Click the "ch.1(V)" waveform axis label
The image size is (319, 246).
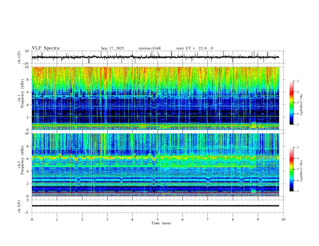[x=19, y=57]
